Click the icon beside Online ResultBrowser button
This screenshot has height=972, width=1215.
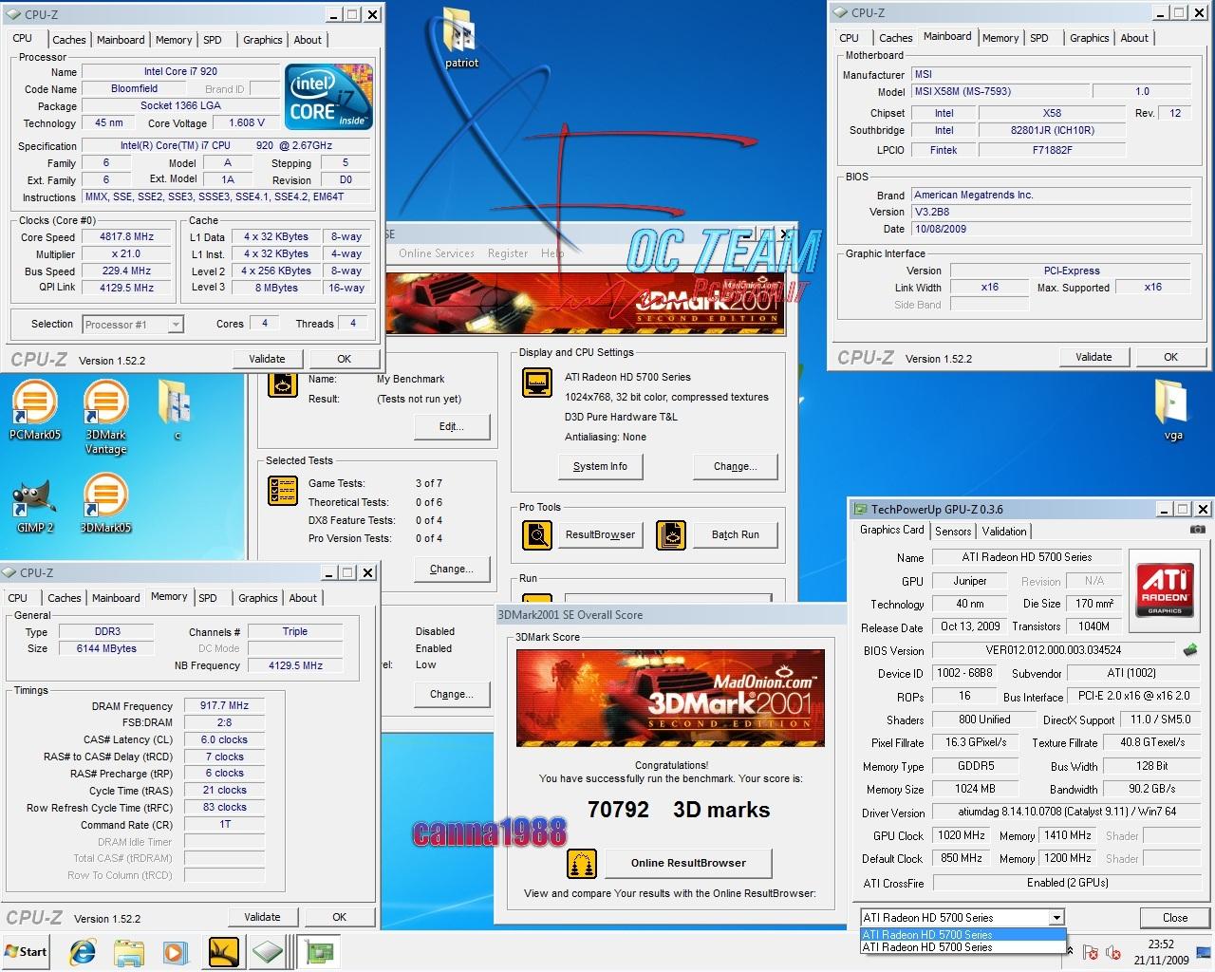point(581,863)
